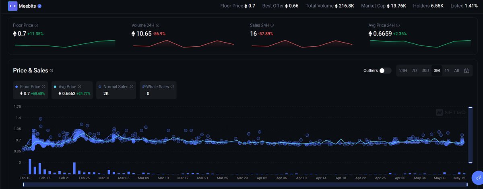
Task: Click the Floor Price 24H sparkline chart
Action: (x=65, y=43)
